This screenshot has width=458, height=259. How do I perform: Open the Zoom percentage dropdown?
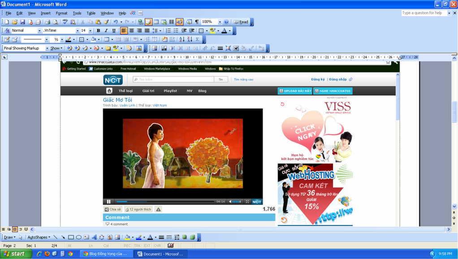(220, 22)
